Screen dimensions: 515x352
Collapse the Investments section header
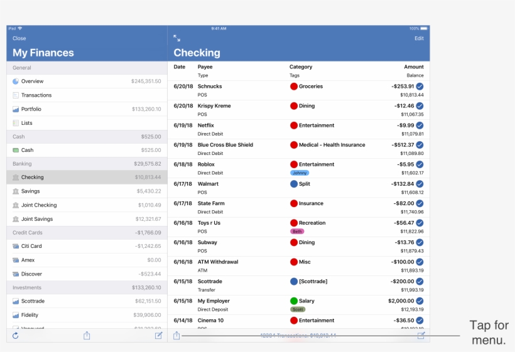[x=87, y=287]
